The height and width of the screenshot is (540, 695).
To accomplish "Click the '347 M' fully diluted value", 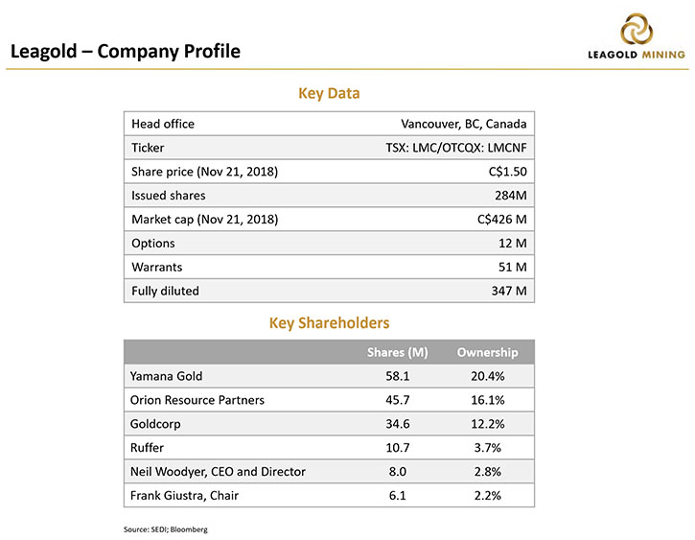I will point(509,292).
